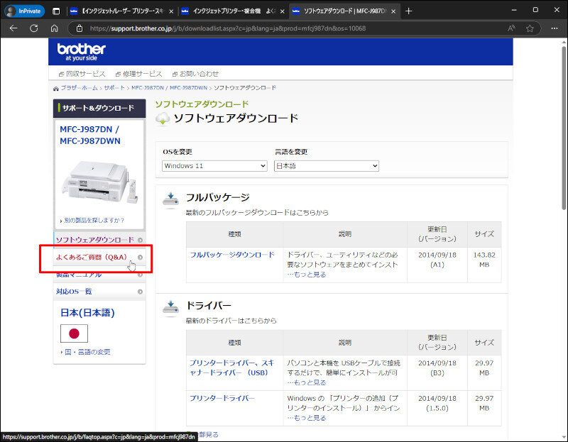The image size is (568, 442).
Task: Switch to インクジェット/レーザープリンター tab
Action: tap(122, 11)
